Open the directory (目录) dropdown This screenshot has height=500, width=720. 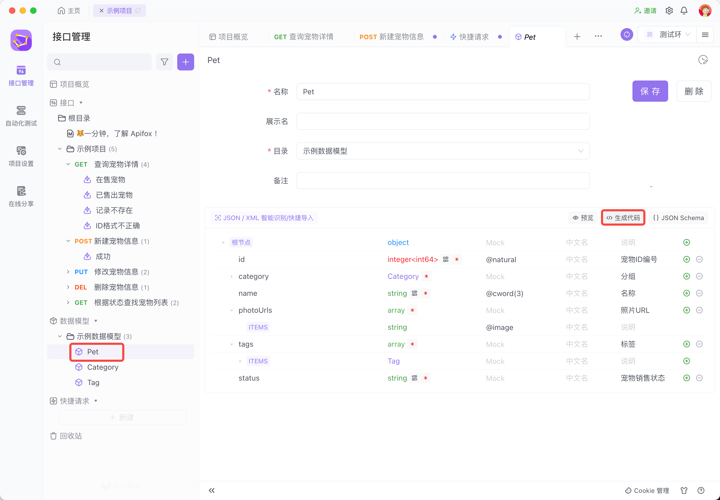point(443,151)
